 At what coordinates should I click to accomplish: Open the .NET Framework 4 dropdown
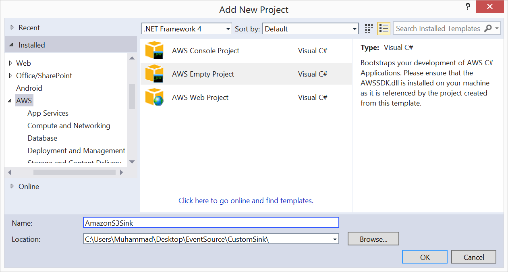(187, 29)
